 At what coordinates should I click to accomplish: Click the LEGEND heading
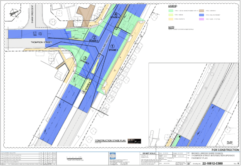pyautogui.click(x=173, y=6)
